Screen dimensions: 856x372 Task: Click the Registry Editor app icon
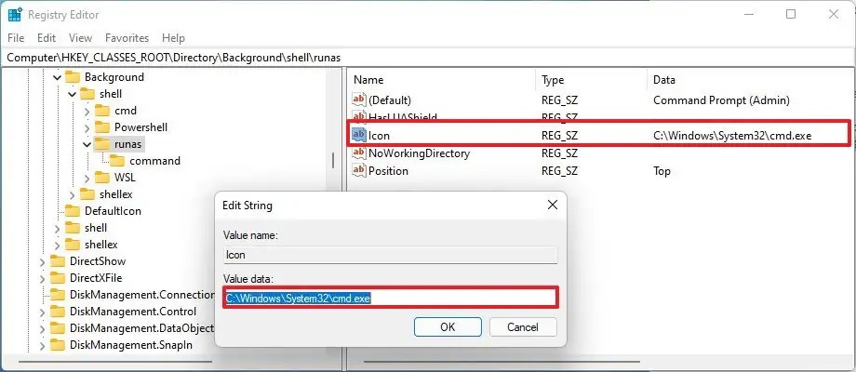coord(15,15)
